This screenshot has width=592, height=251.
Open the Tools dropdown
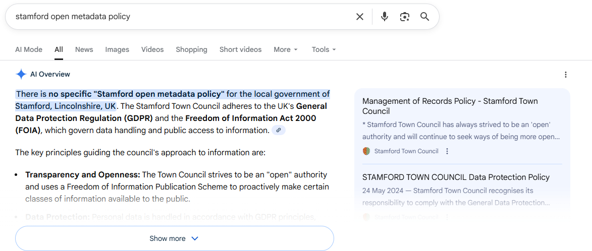324,49
